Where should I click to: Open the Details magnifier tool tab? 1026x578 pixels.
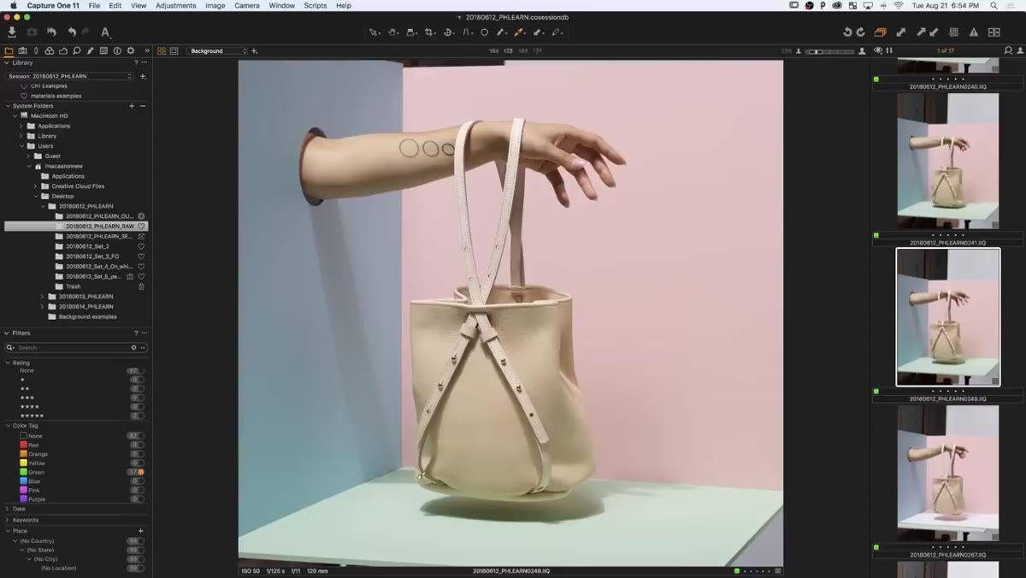[77, 50]
